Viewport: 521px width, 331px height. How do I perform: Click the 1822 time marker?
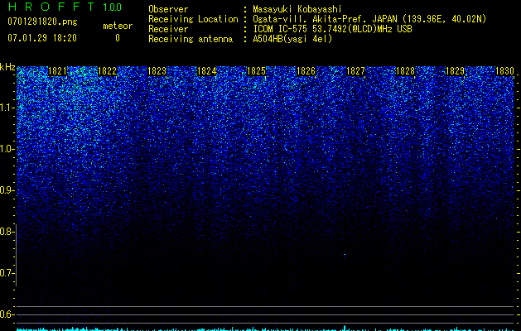(108, 71)
